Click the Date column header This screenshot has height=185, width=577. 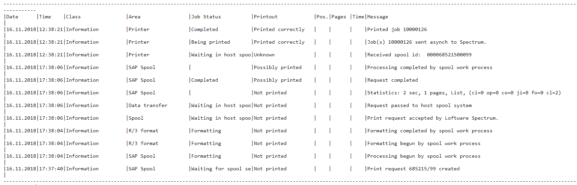click(x=12, y=17)
